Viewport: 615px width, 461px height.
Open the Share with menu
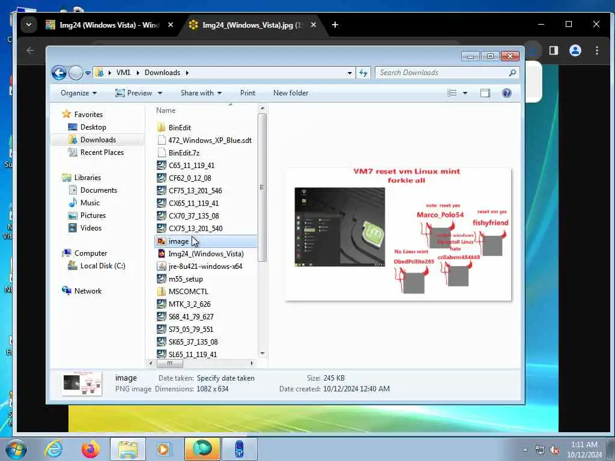point(201,93)
